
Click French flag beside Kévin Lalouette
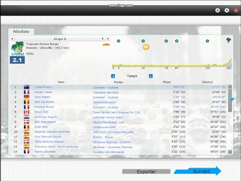[x=26, y=152]
